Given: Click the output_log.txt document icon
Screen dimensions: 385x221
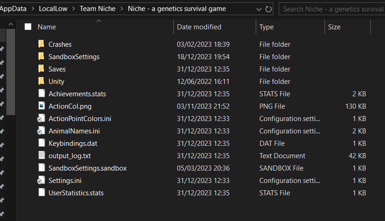Looking at the screenshot, I should click(x=41, y=156).
